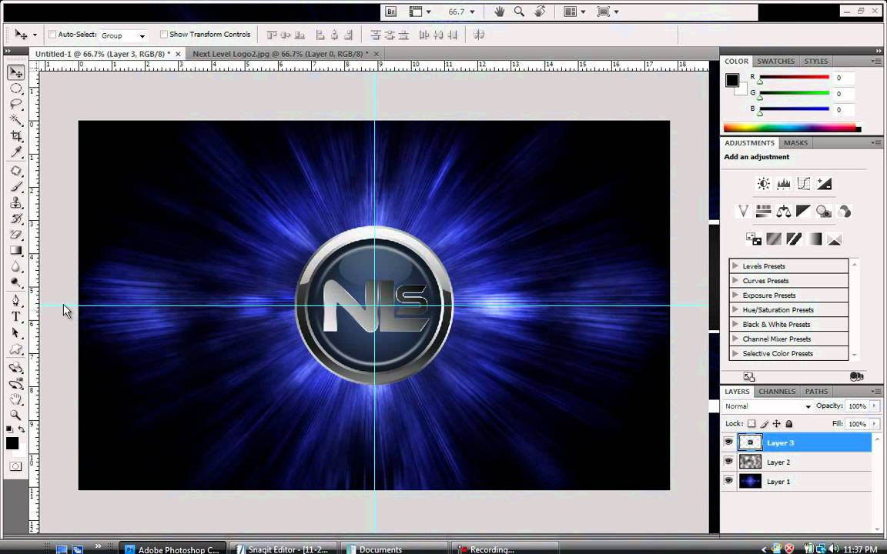Screen dimensions: 887x554
Task: Expand Curves Presets
Action: [x=735, y=280]
